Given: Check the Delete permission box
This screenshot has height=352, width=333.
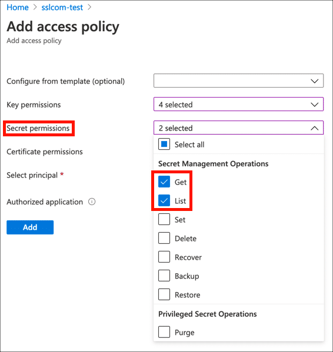Looking at the screenshot, I should coord(164,238).
